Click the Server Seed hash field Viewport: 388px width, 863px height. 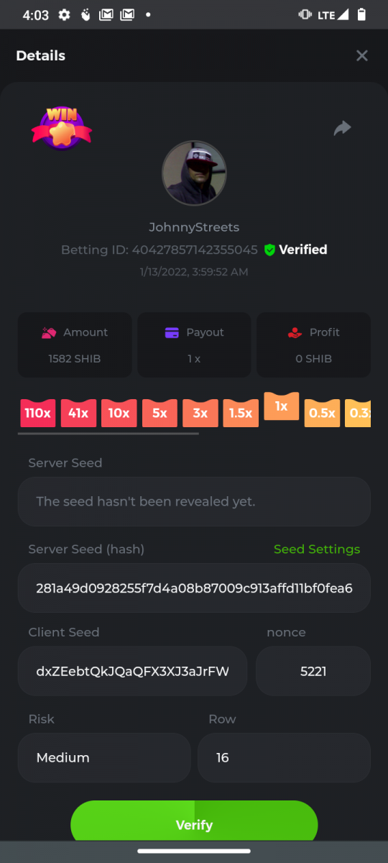(x=194, y=588)
